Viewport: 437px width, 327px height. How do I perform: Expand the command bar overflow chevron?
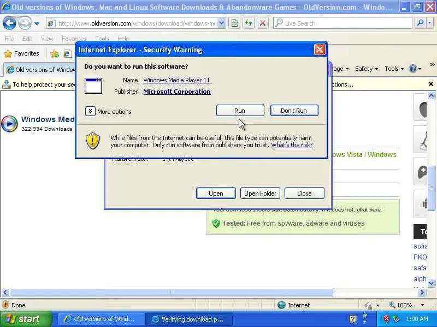[x=432, y=64]
